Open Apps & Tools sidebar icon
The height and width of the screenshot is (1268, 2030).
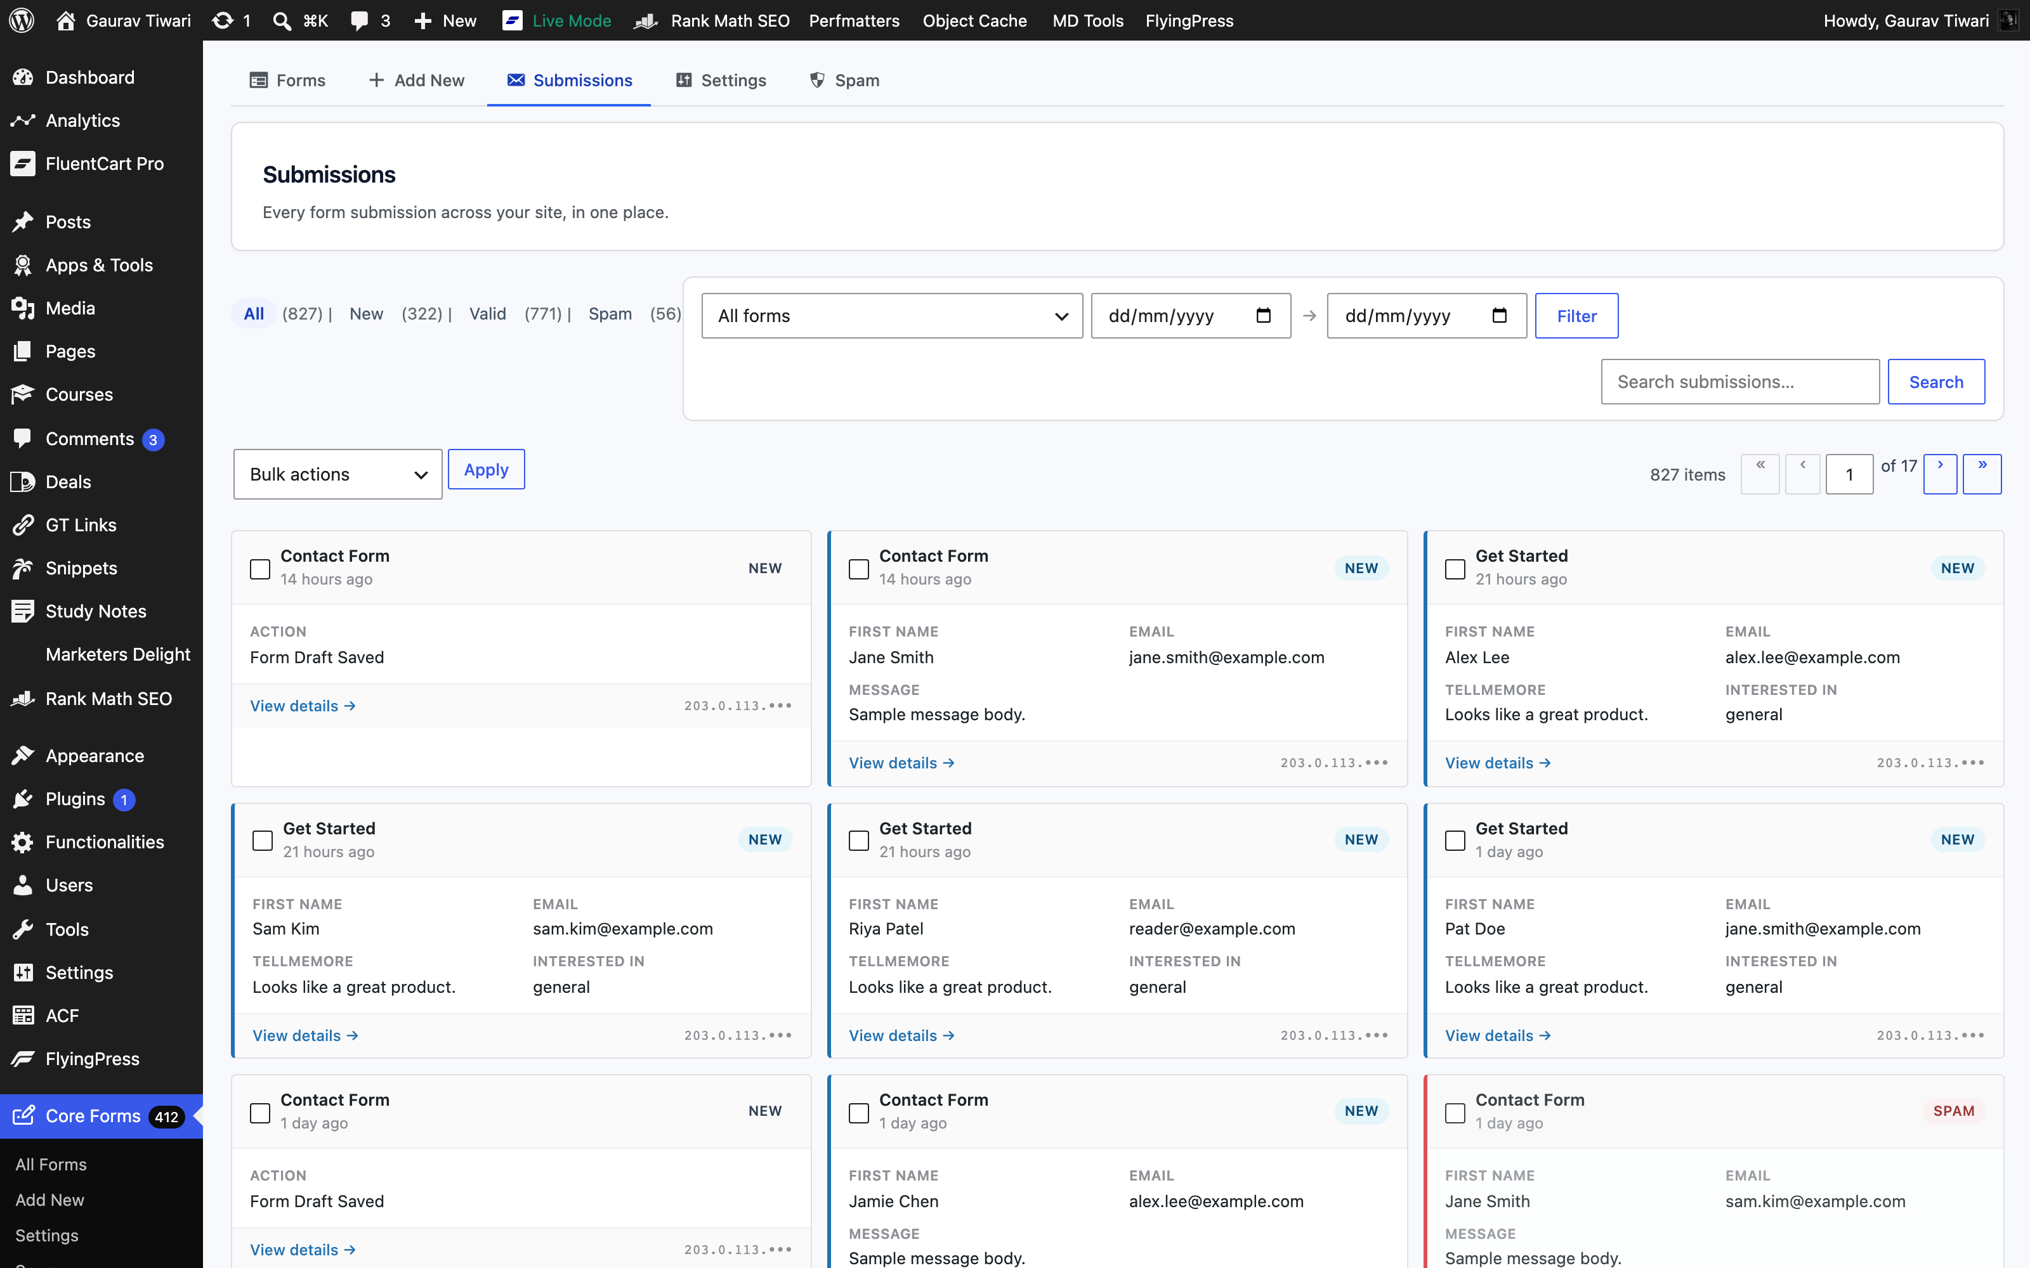(23, 265)
